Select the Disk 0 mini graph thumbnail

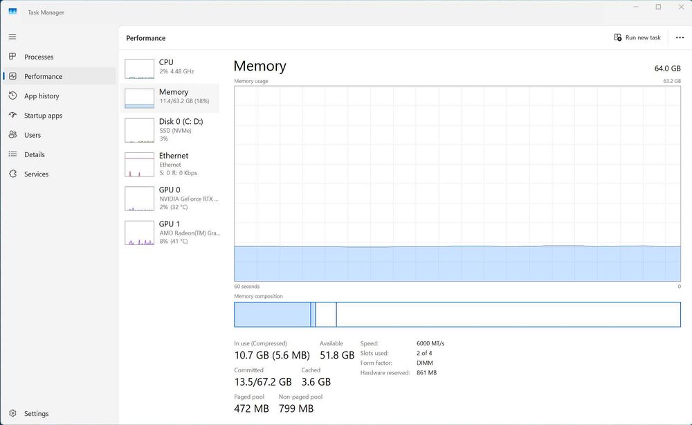pyautogui.click(x=140, y=130)
